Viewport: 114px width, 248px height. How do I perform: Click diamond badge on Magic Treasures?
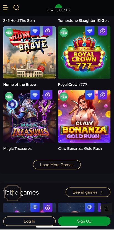(x=35, y=95)
